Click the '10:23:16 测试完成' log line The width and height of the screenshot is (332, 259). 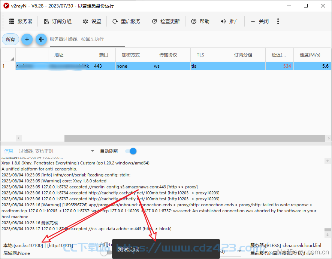(x=30, y=223)
